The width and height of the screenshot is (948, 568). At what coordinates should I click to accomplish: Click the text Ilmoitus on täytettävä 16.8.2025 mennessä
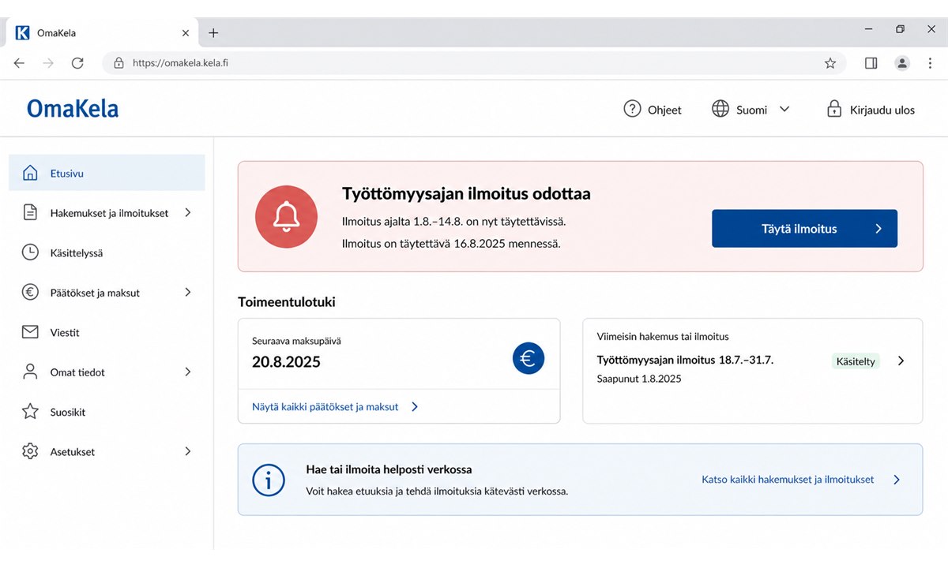[451, 244]
